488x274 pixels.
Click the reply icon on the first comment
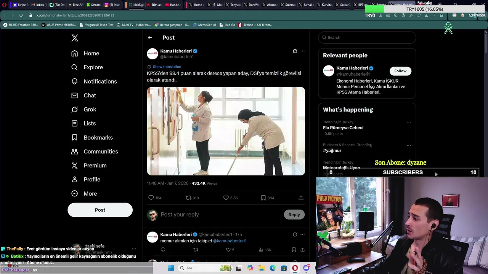click(163, 250)
